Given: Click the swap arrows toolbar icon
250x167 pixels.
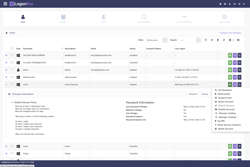Looking at the screenshot, I should click(x=211, y=40).
